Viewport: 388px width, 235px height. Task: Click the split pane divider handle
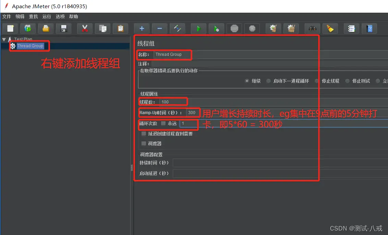(x=132, y=168)
